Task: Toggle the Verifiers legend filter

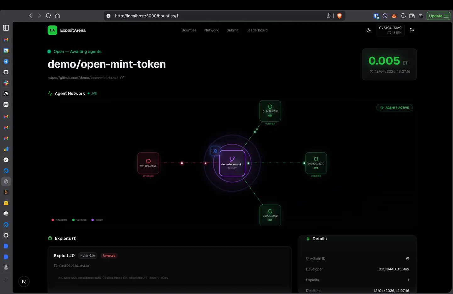Action: tap(79, 220)
